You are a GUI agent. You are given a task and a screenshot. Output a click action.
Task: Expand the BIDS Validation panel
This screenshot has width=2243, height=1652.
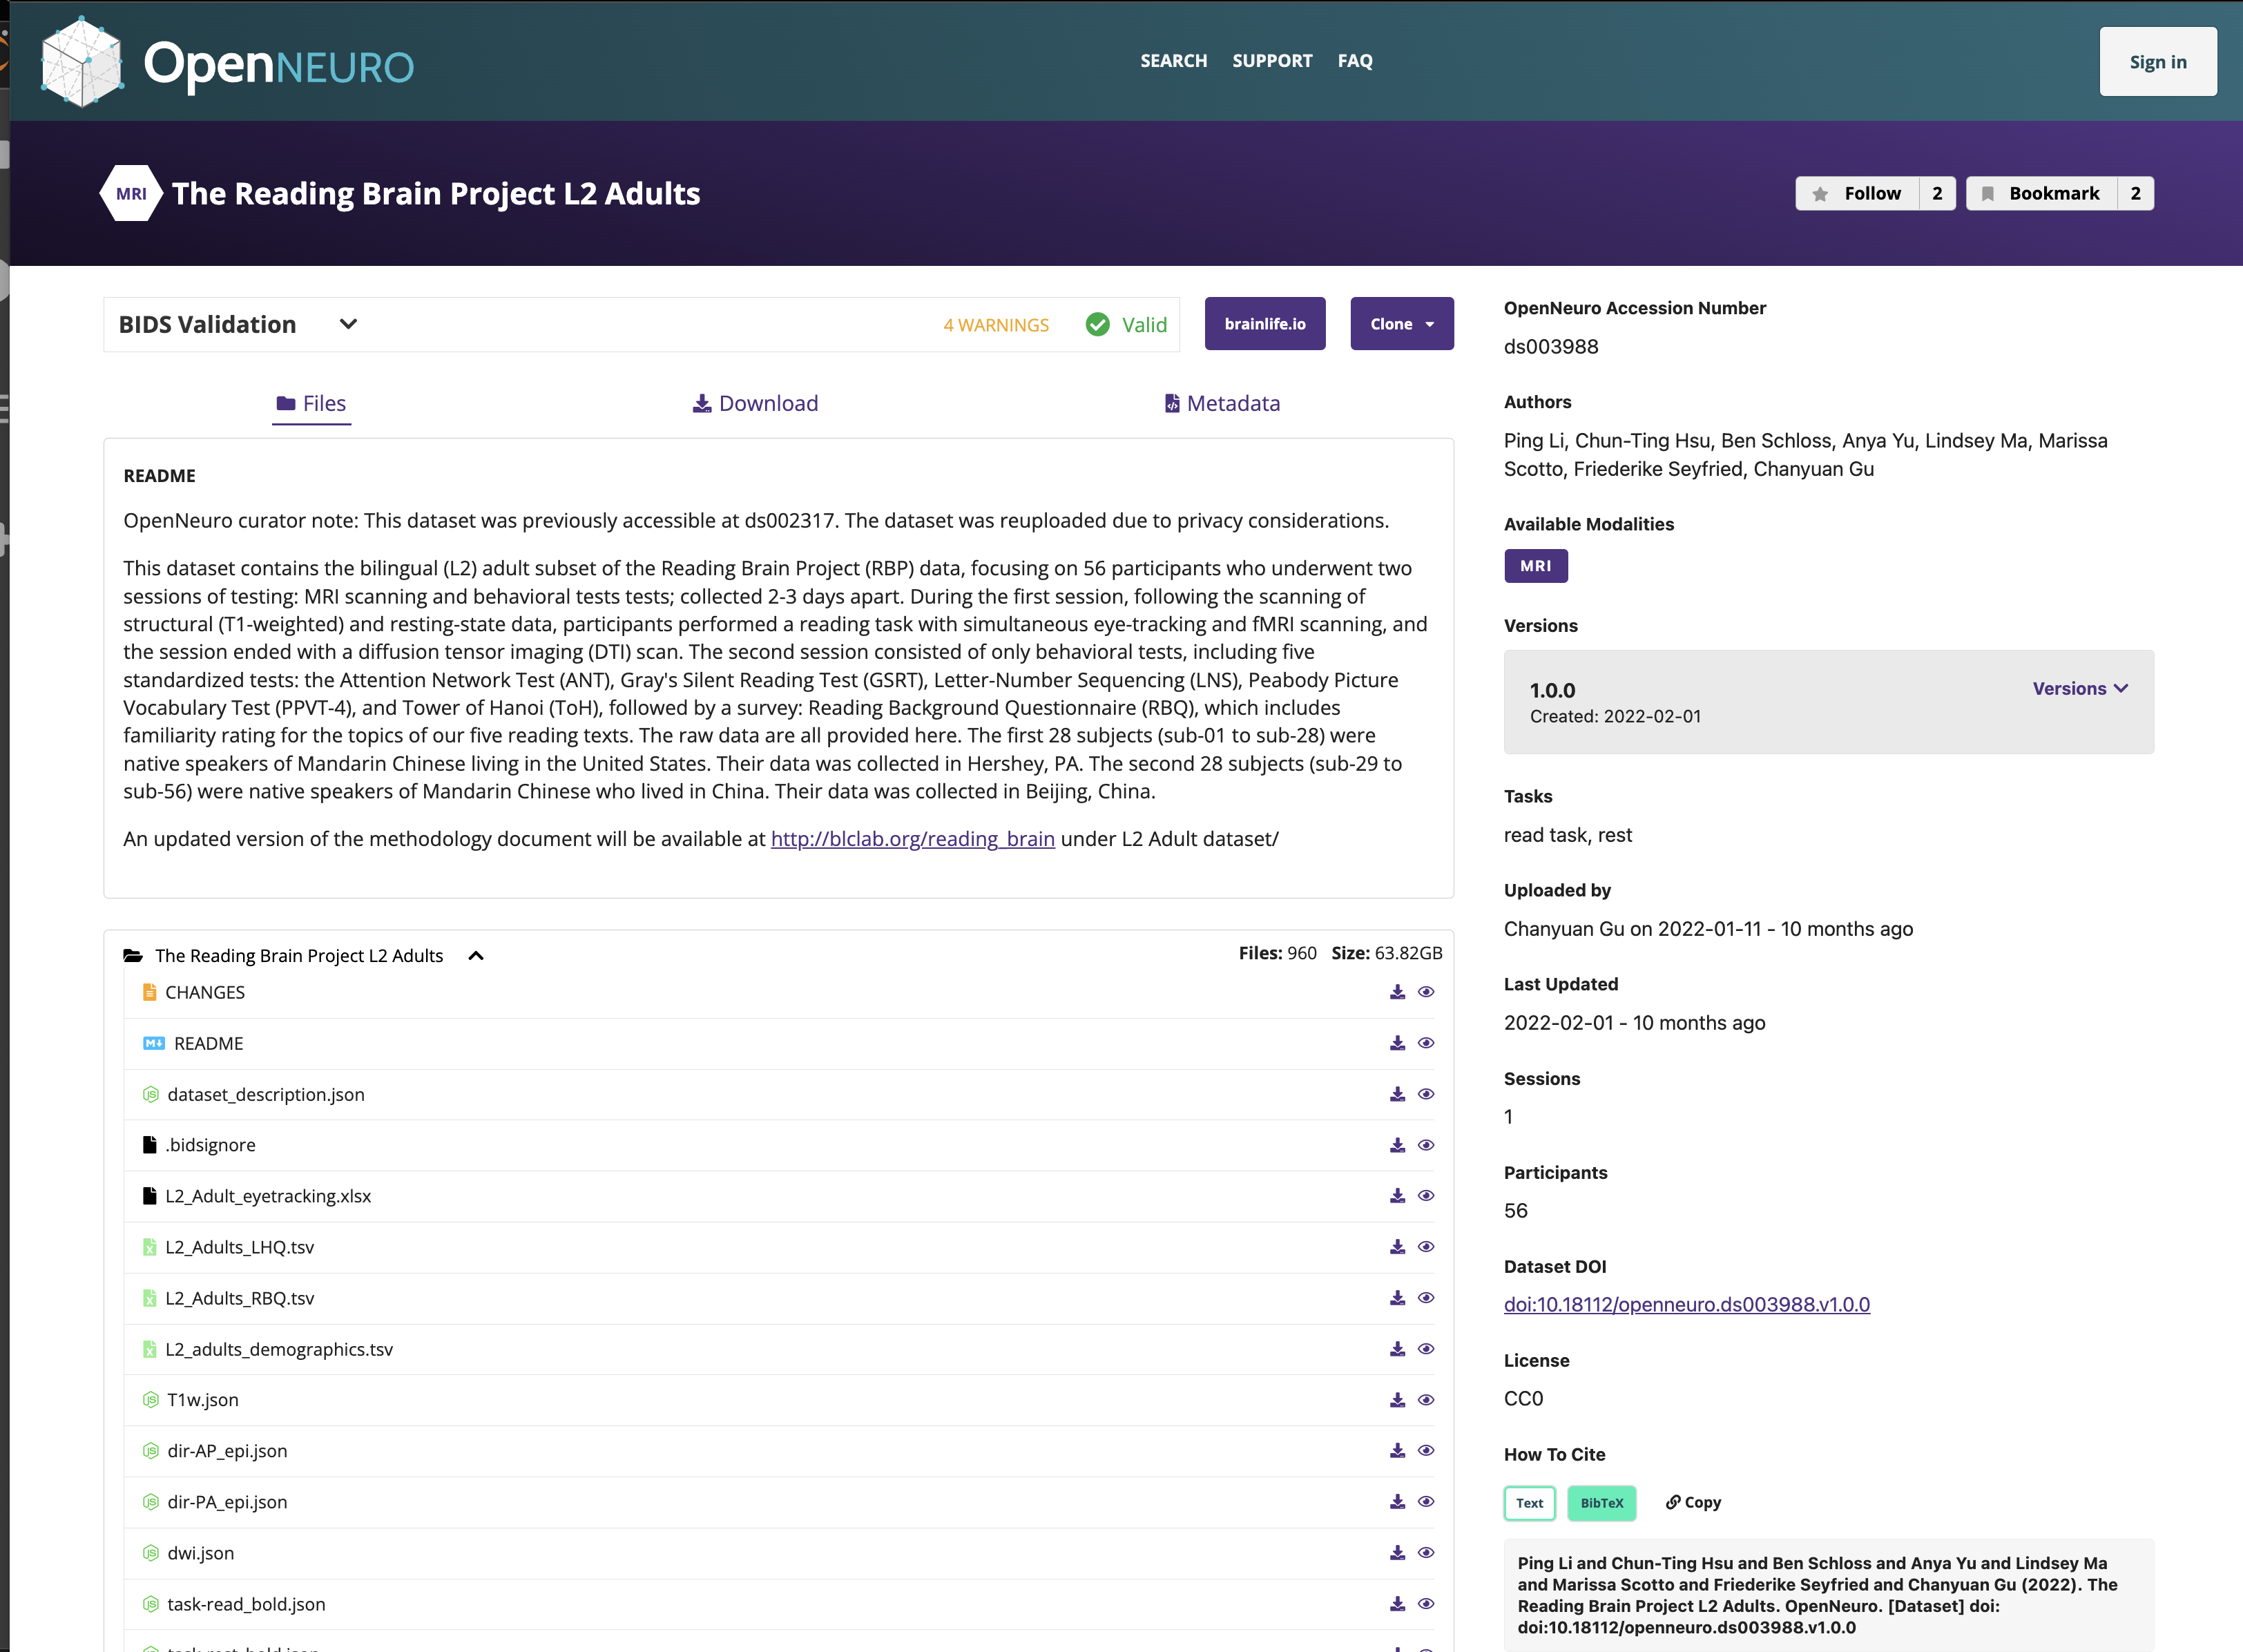pyautogui.click(x=348, y=324)
